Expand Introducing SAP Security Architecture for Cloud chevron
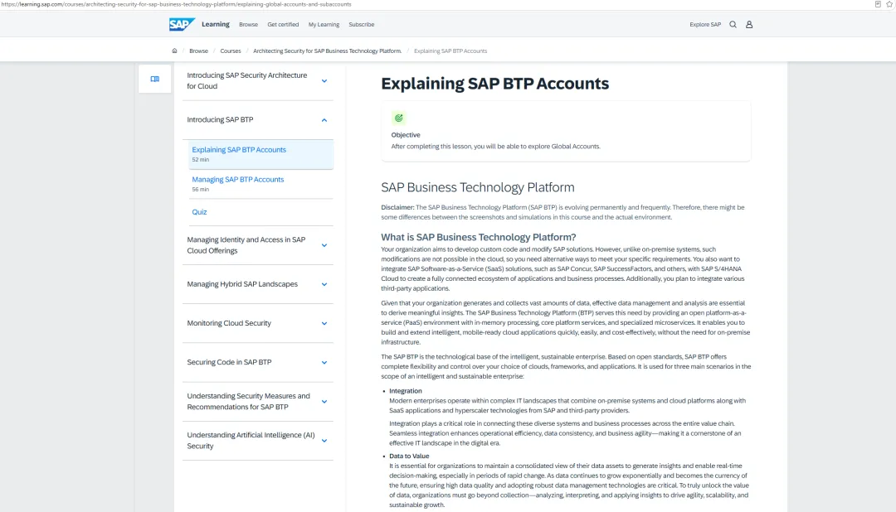Image resolution: width=896 pixels, height=512 pixels. pos(324,81)
